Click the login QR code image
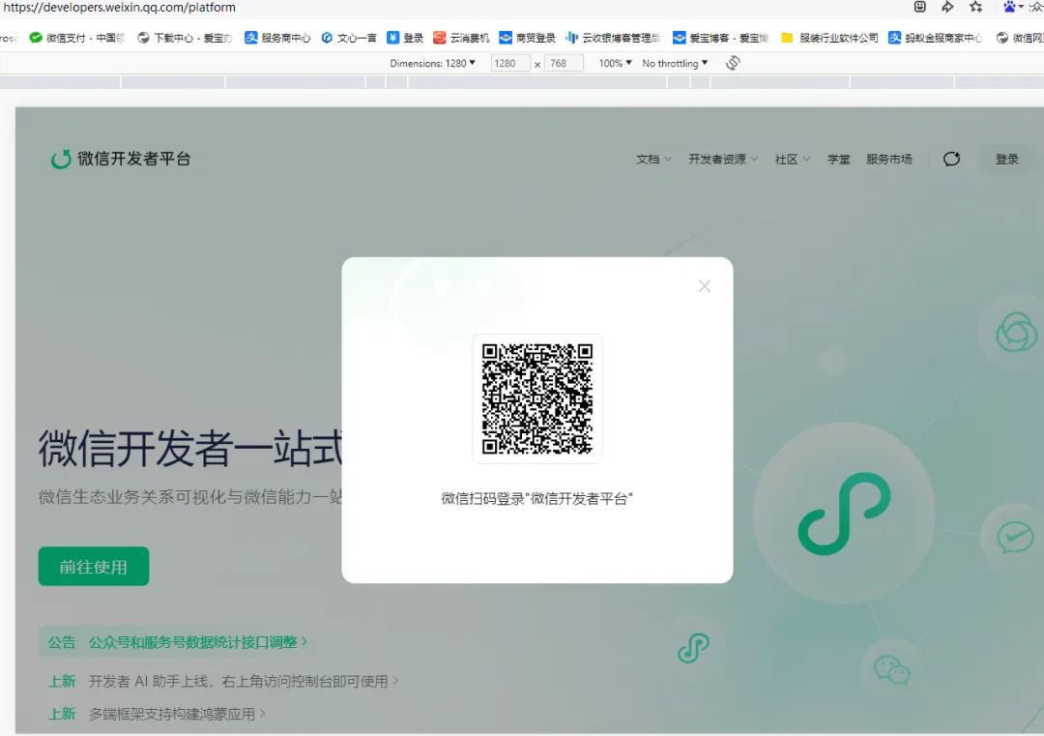The height and width of the screenshot is (736, 1044). point(537,398)
